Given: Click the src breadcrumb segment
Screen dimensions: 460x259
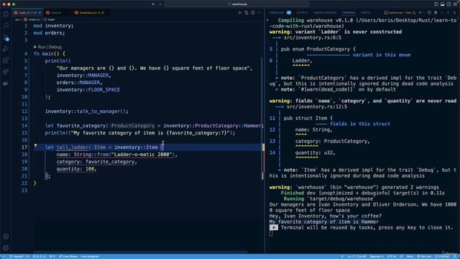Looking at the screenshot, I should click(17, 19).
